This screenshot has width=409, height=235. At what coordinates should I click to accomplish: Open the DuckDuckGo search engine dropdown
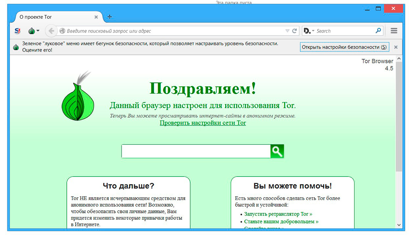click(x=308, y=31)
